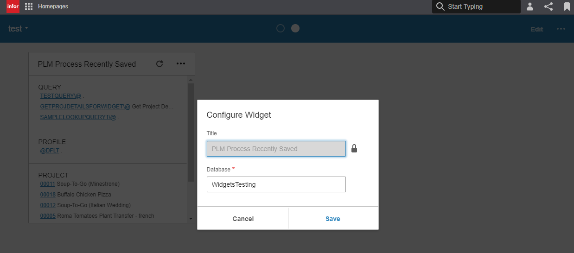Screen dimensions: 574x253
Task: Open project 00005 link
Action: (48, 216)
